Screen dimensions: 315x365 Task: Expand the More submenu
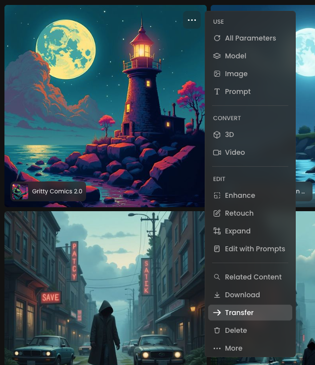click(233, 348)
